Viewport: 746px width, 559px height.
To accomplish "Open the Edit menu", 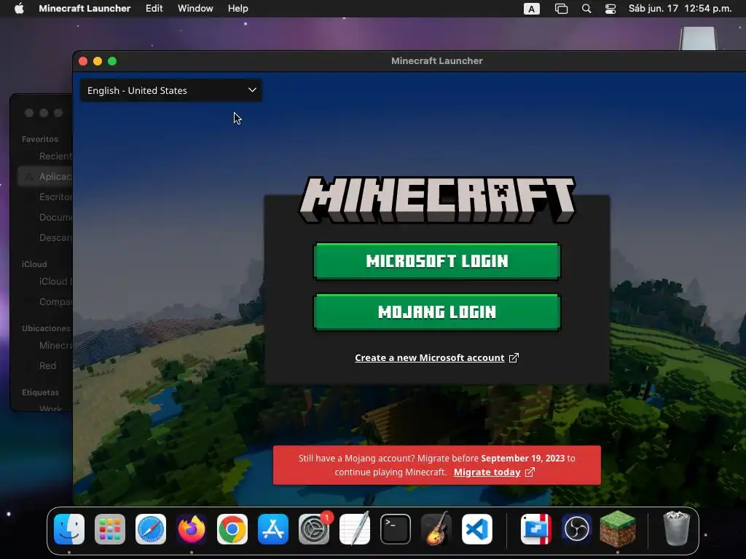I will (154, 9).
